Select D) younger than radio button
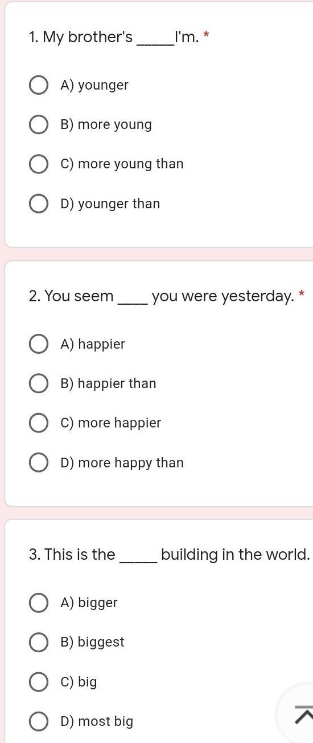This screenshot has height=743, width=313. [38, 204]
